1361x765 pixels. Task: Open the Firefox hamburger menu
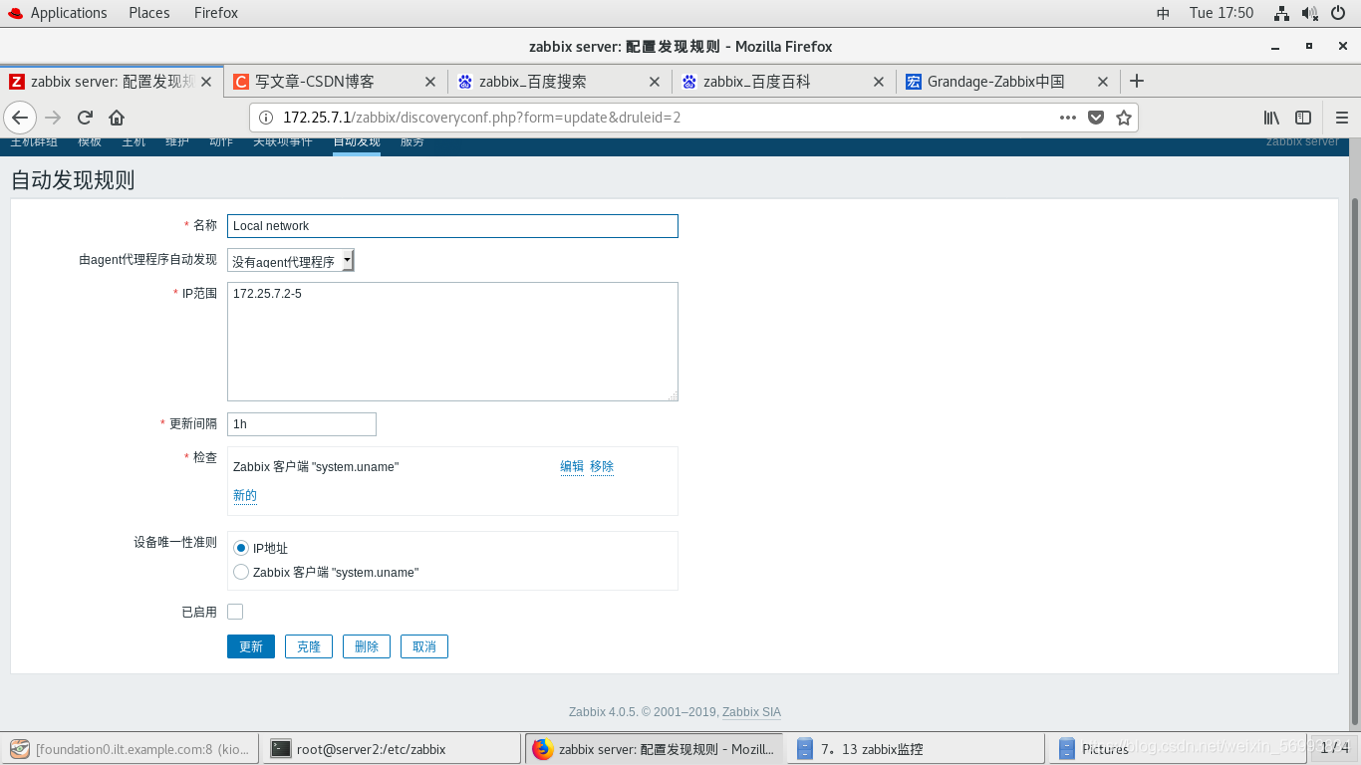[1341, 118]
